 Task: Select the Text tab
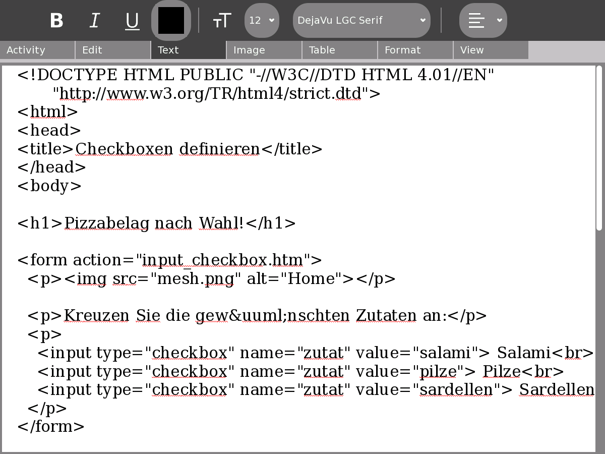(x=189, y=50)
